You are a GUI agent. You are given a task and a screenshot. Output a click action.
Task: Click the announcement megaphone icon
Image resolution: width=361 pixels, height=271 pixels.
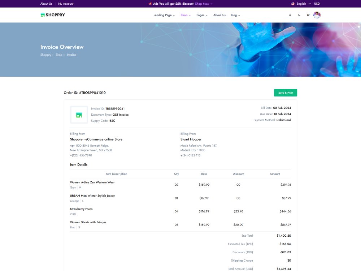click(x=149, y=4)
